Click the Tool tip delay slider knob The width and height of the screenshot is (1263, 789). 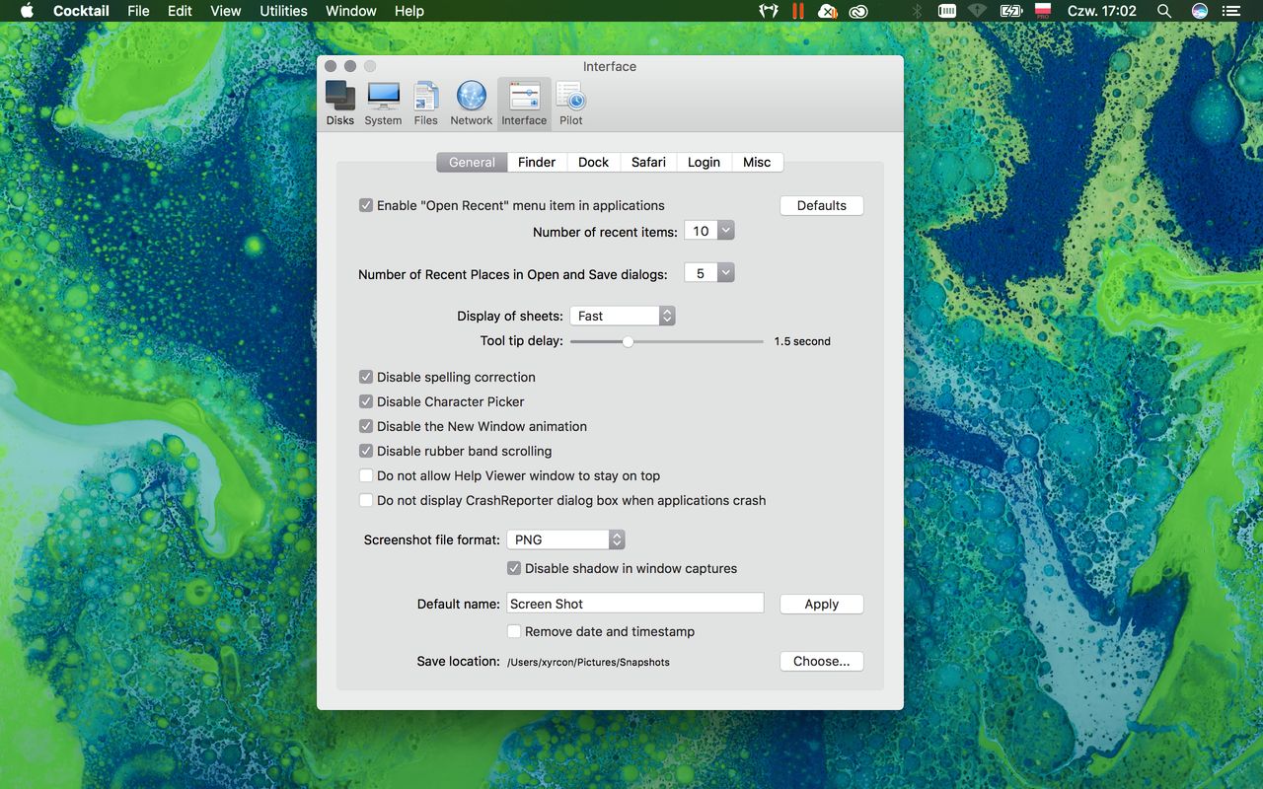click(x=628, y=341)
